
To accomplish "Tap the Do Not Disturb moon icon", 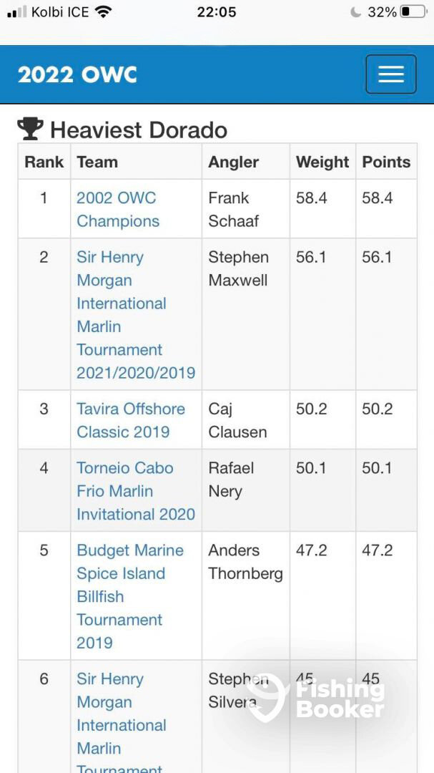I will [356, 12].
